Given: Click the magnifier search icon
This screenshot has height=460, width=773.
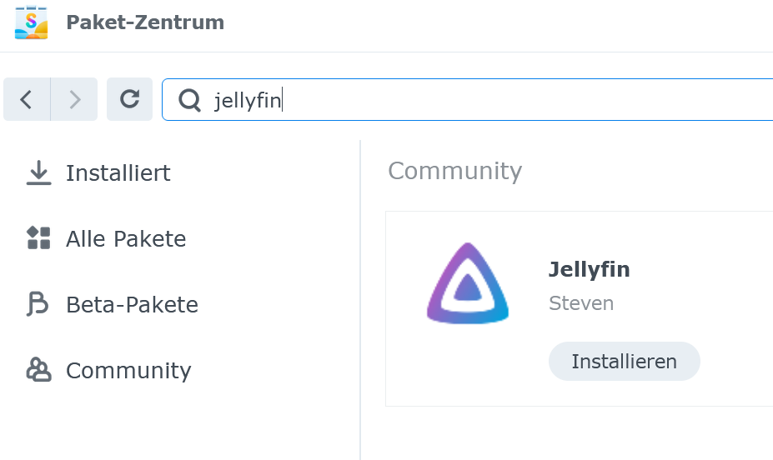Looking at the screenshot, I should 189,100.
